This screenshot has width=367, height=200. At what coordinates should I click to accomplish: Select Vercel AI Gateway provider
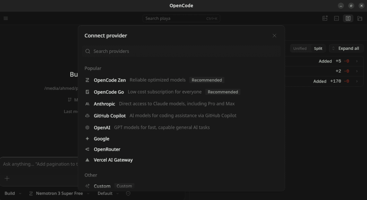[x=181, y=160]
